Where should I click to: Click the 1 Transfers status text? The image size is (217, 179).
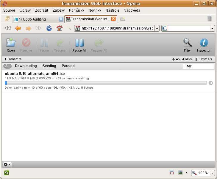tap(13, 59)
